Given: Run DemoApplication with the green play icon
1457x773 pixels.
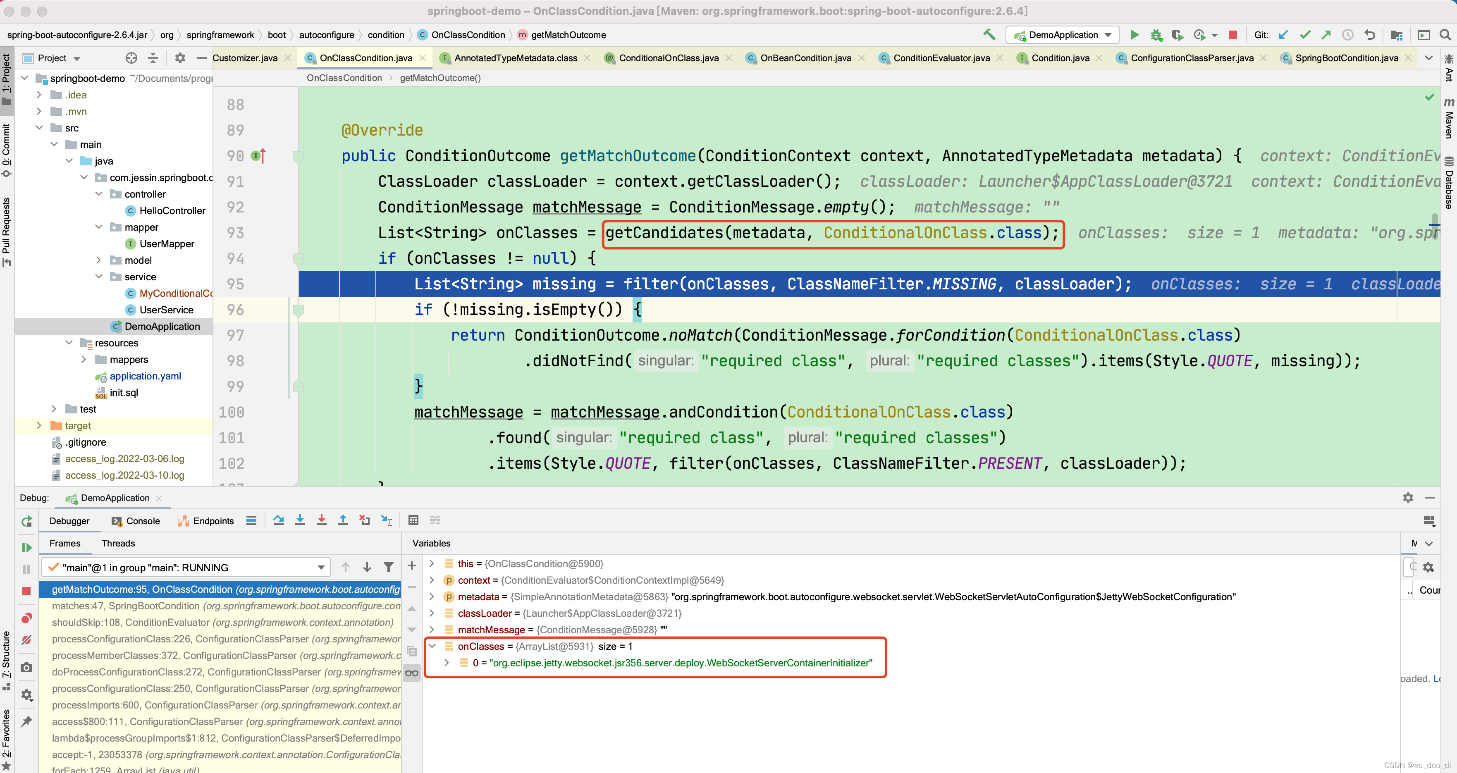Looking at the screenshot, I should (1135, 34).
